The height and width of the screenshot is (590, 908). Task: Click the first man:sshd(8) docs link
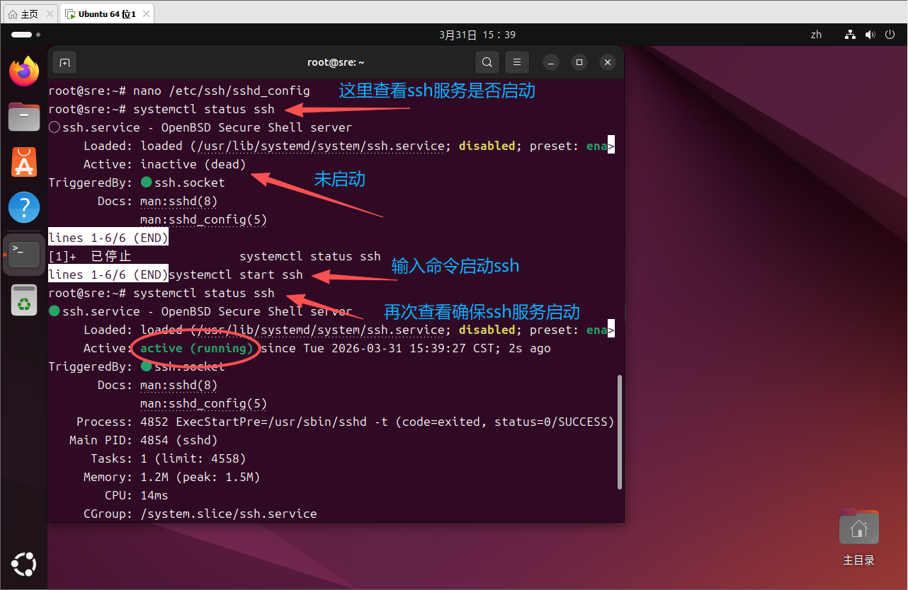179,201
